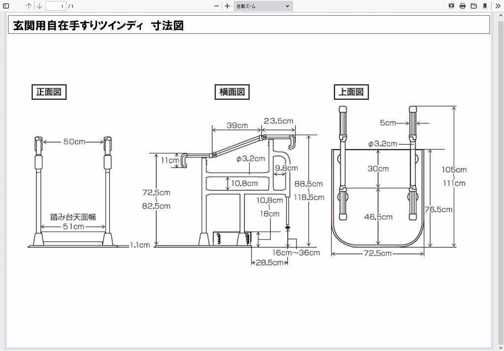Print the dimension drawing PDF

(x=461, y=6)
